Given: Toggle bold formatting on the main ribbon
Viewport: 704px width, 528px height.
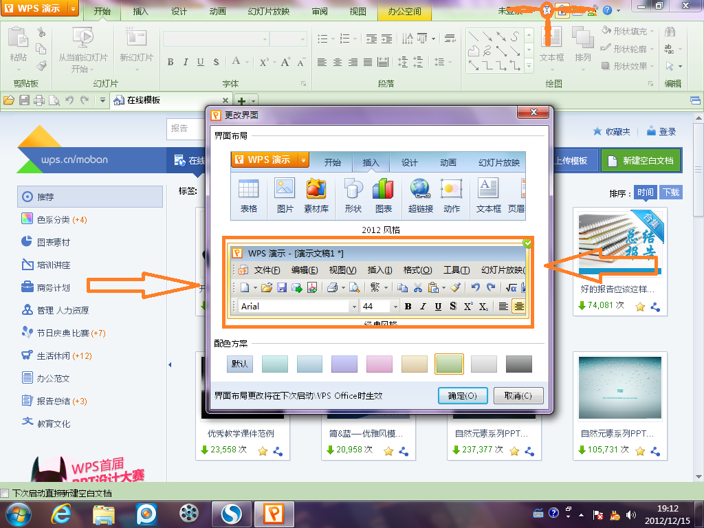Looking at the screenshot, I should 170,62.
